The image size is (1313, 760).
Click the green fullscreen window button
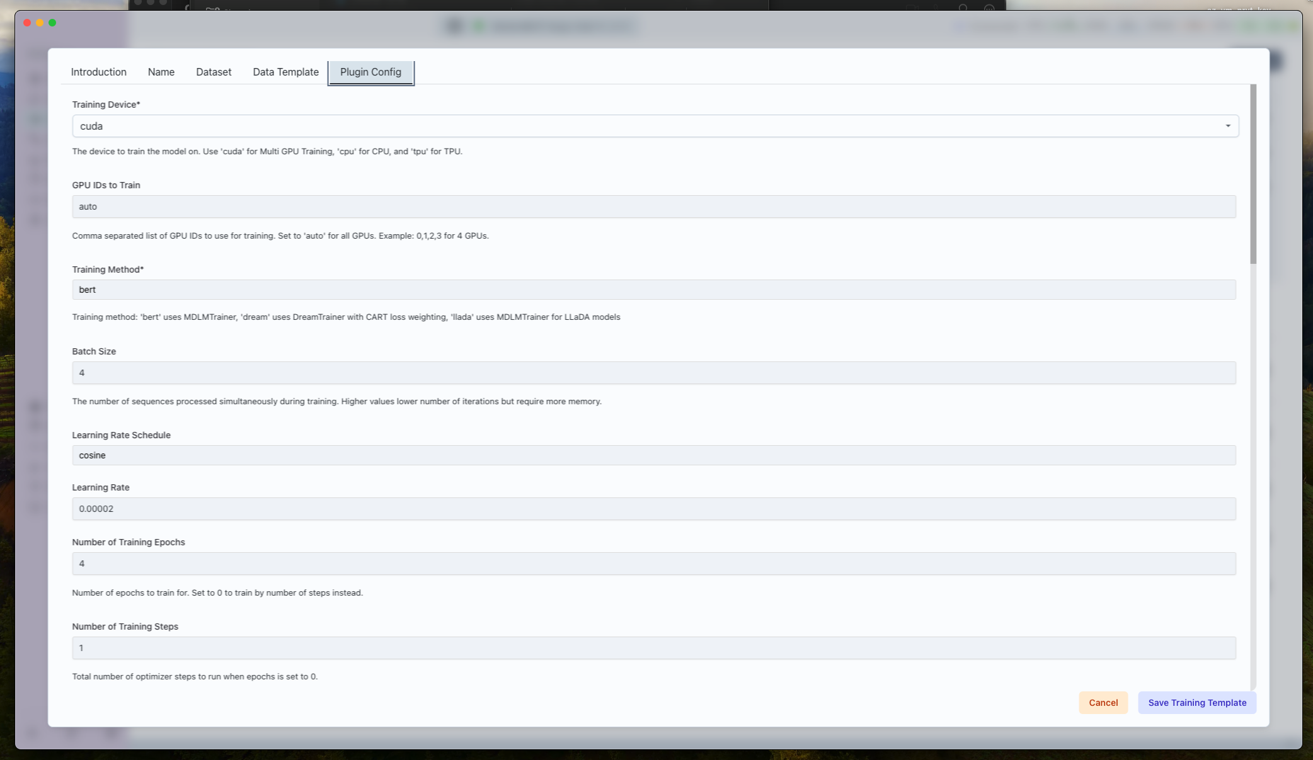[x=52, y=23]
